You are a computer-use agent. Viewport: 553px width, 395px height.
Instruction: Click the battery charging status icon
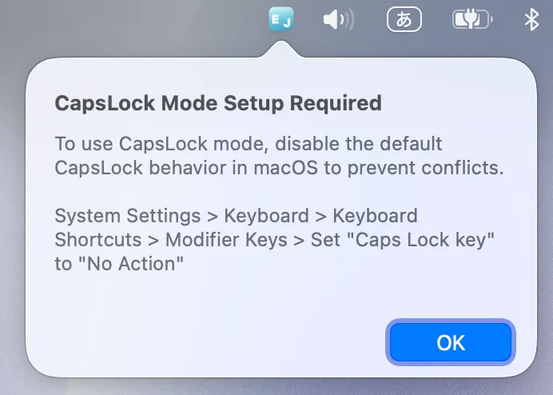coord(472,19)
